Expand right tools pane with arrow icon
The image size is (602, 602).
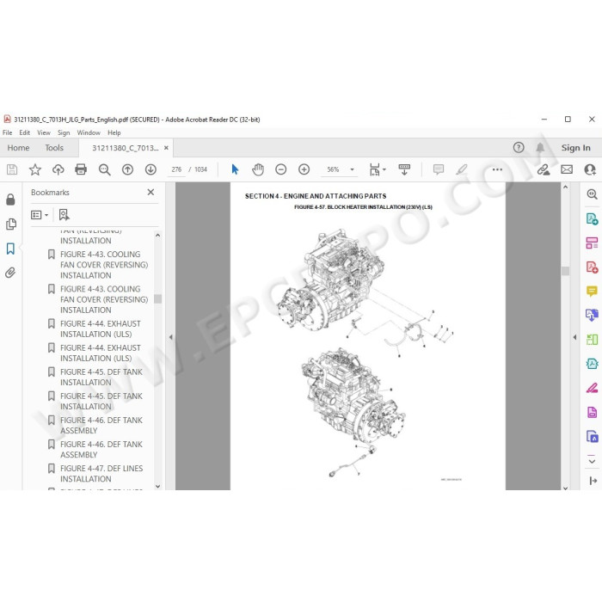593,480
